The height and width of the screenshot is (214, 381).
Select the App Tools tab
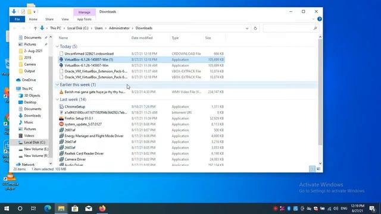click(85, 19)
